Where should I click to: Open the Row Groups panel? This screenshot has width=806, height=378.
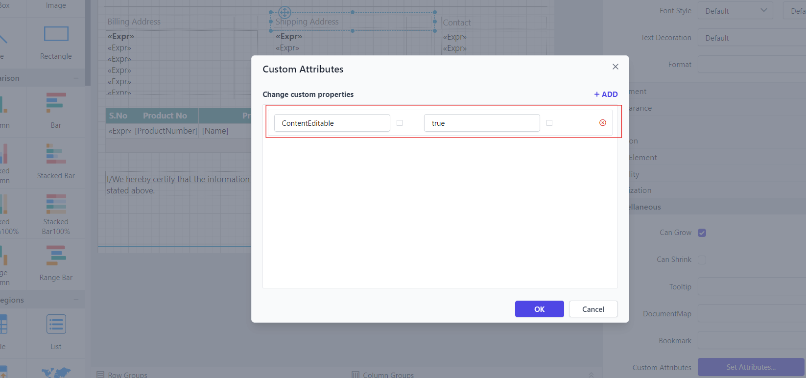[x=122, y=375]
